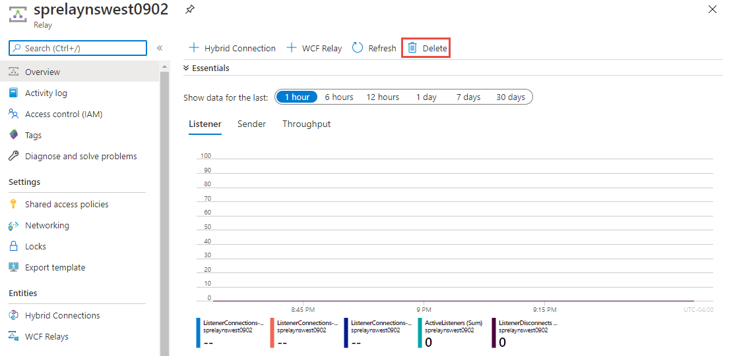Switch to the Throughput tab
Image resolution: width=733 pixels, height=356 pixels.
click(x=306, y=124)
